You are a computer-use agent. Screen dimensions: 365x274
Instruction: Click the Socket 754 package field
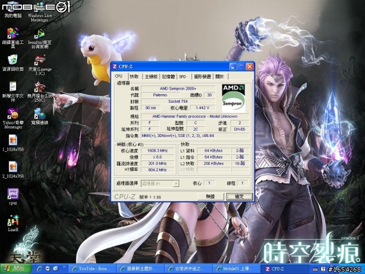[178, 101]
